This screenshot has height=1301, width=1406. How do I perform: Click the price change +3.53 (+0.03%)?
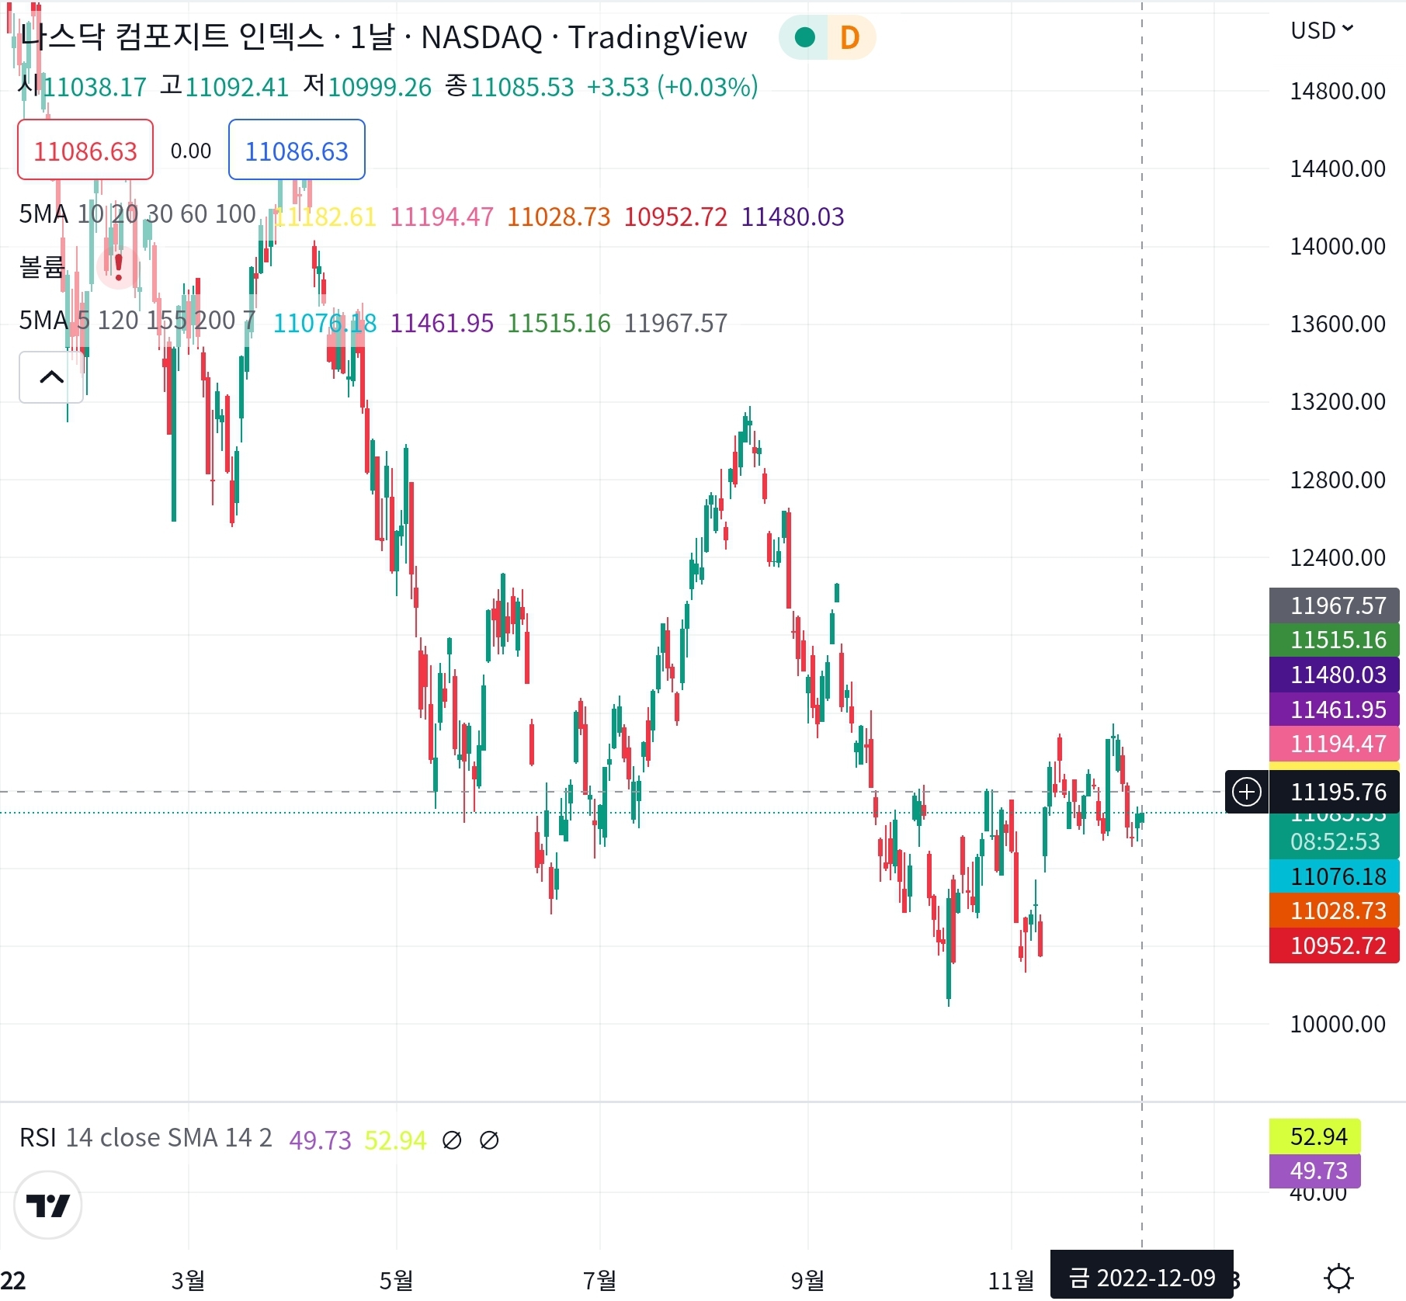(x=672, y=86)
